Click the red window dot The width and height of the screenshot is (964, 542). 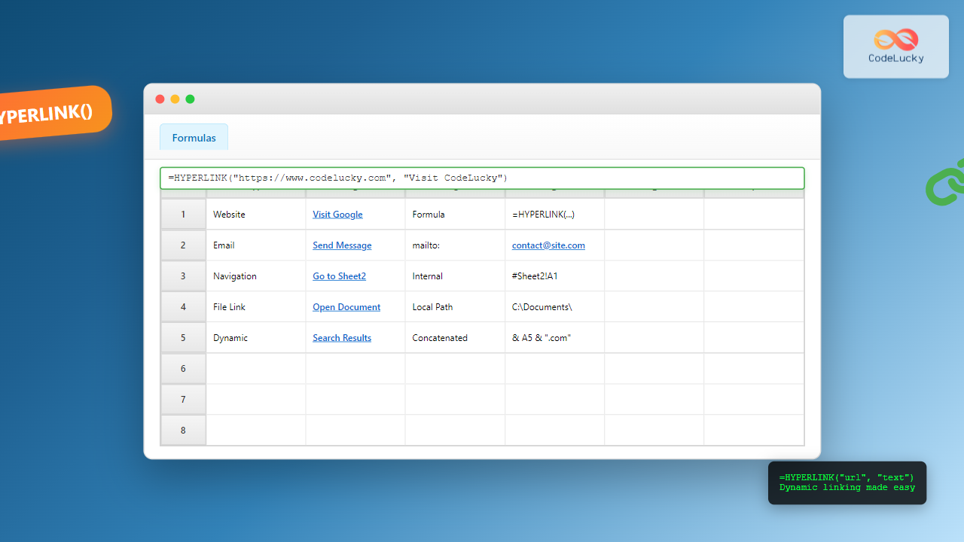[160, 99]
